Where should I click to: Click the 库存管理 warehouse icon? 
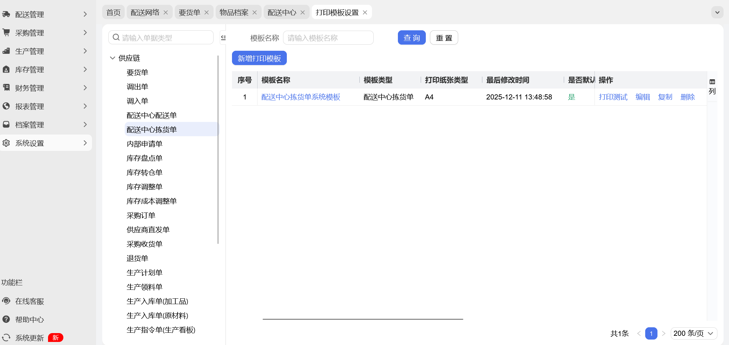click(6, 69)
